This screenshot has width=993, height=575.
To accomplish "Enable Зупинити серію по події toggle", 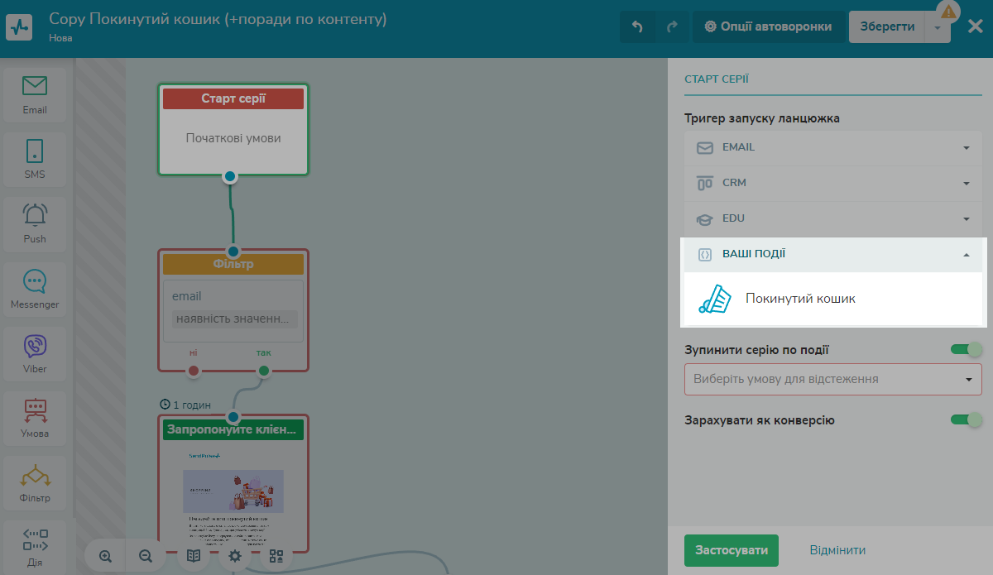I will pyautogui.click(x=965, y=349).
